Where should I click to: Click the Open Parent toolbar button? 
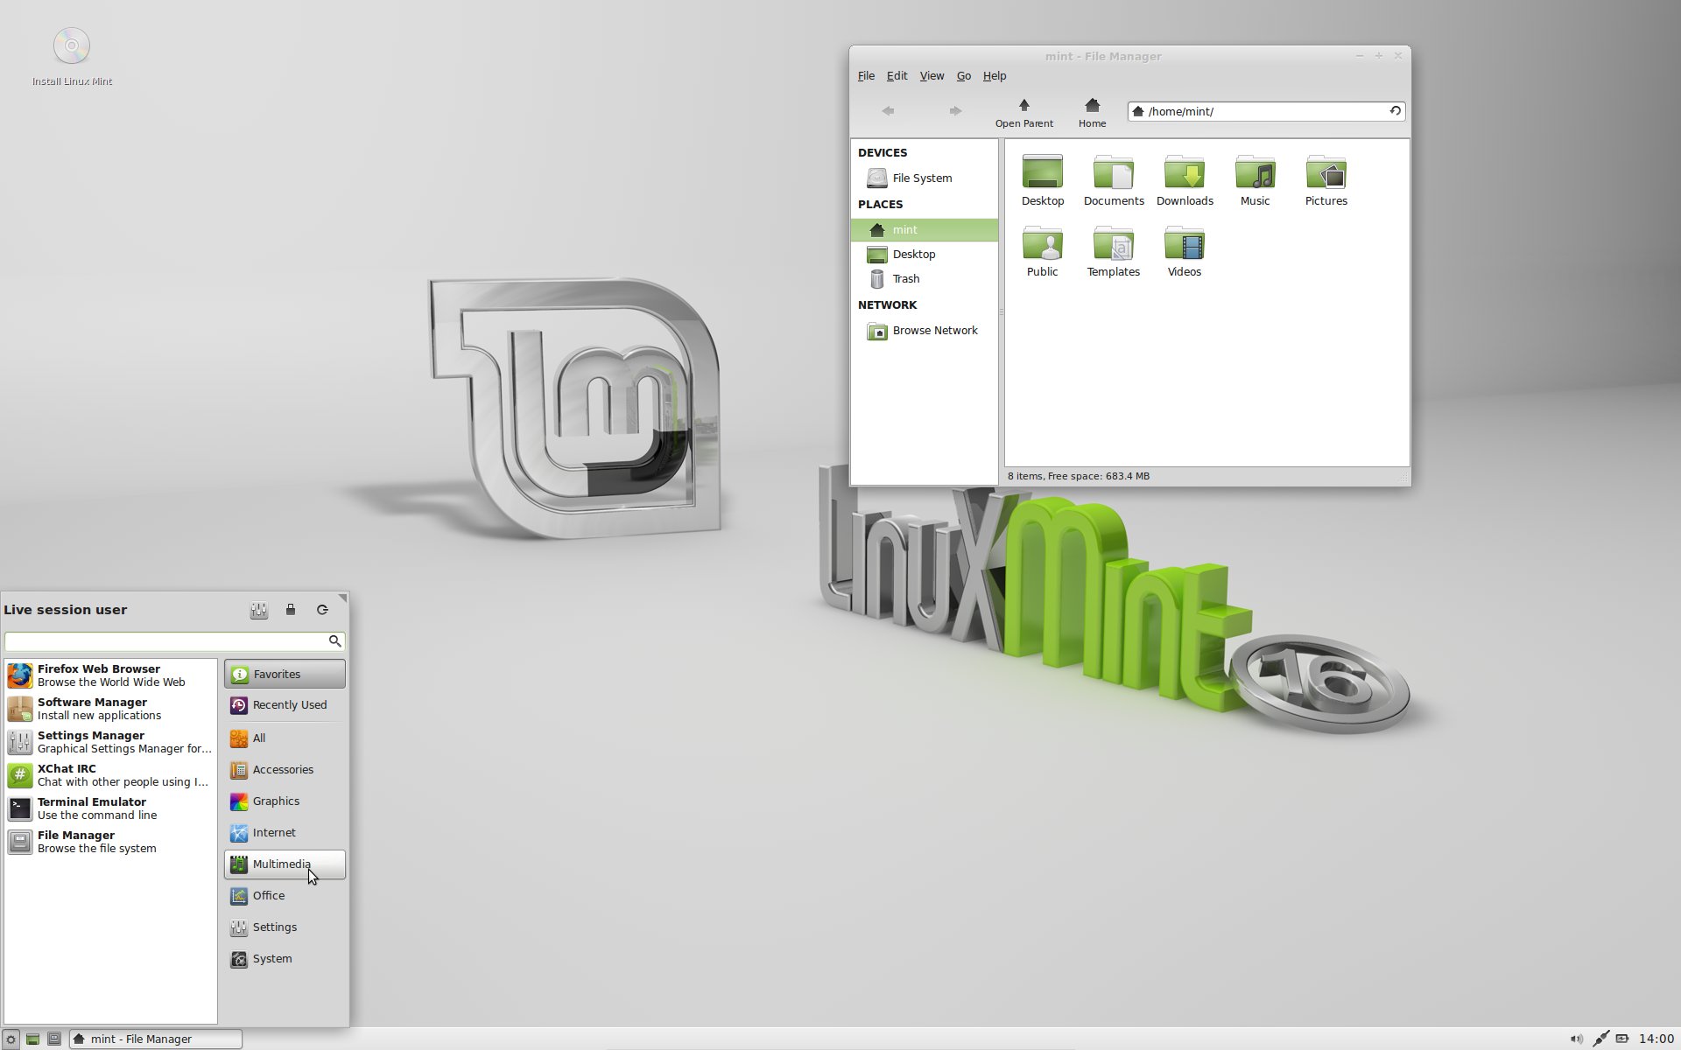tap(1023, 113)
